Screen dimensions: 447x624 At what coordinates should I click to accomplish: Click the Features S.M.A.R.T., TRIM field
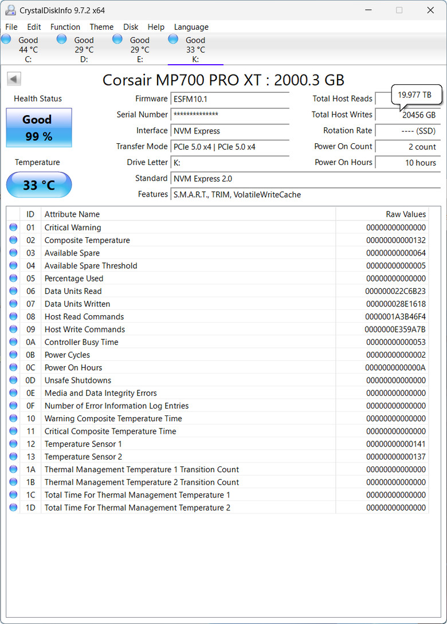(x=305, y=195)
